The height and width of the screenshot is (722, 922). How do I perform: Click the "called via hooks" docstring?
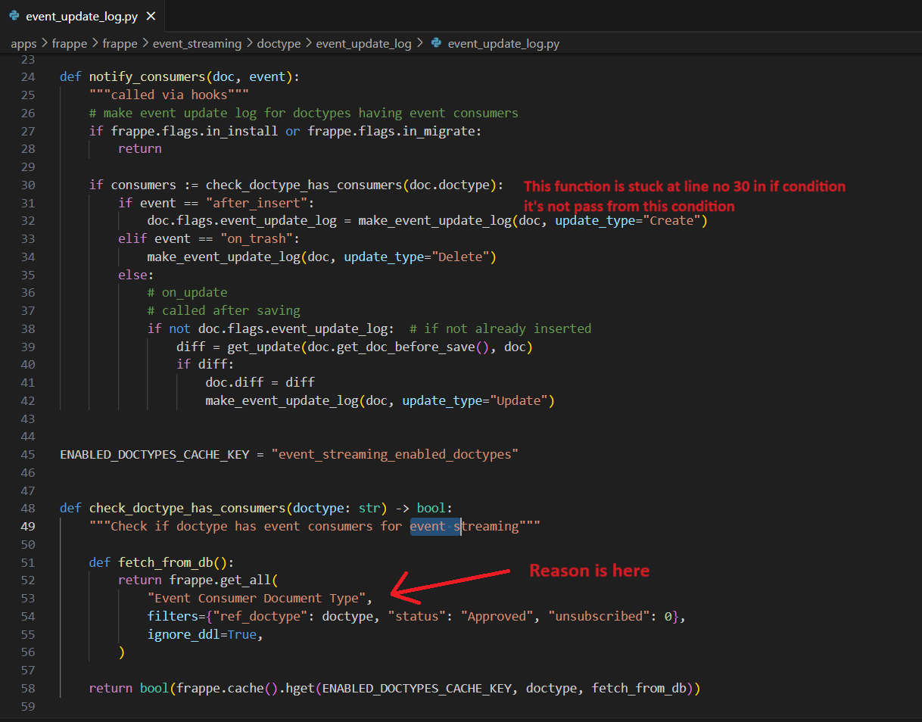click(x=169, y=95)
